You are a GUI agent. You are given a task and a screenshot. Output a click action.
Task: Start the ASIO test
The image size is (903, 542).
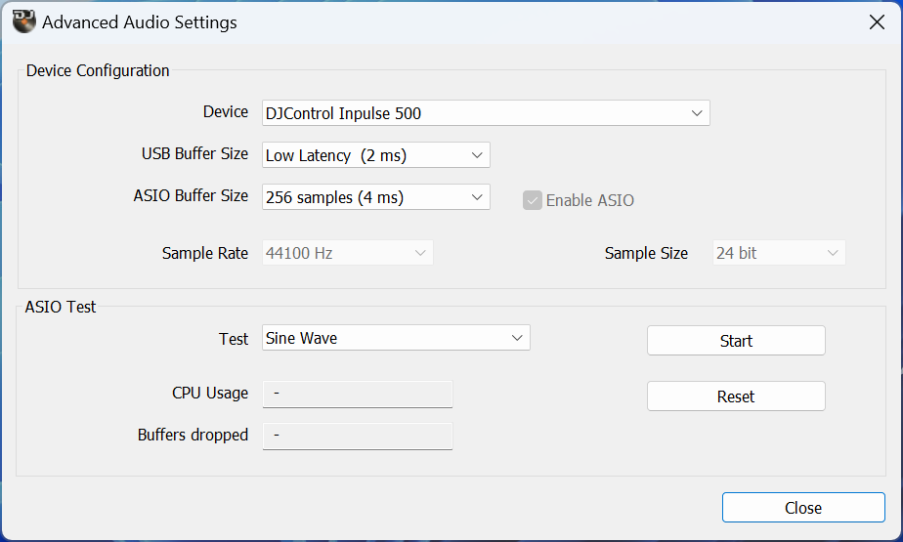click(x=736, y=341)
